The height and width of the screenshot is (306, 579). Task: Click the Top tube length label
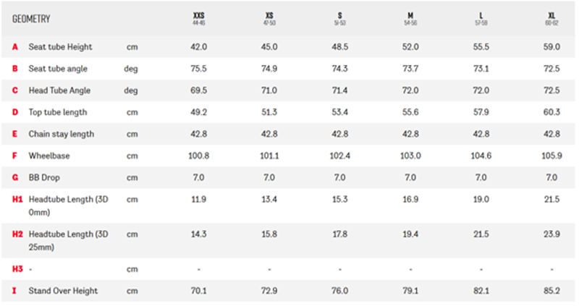click(58, 112)
